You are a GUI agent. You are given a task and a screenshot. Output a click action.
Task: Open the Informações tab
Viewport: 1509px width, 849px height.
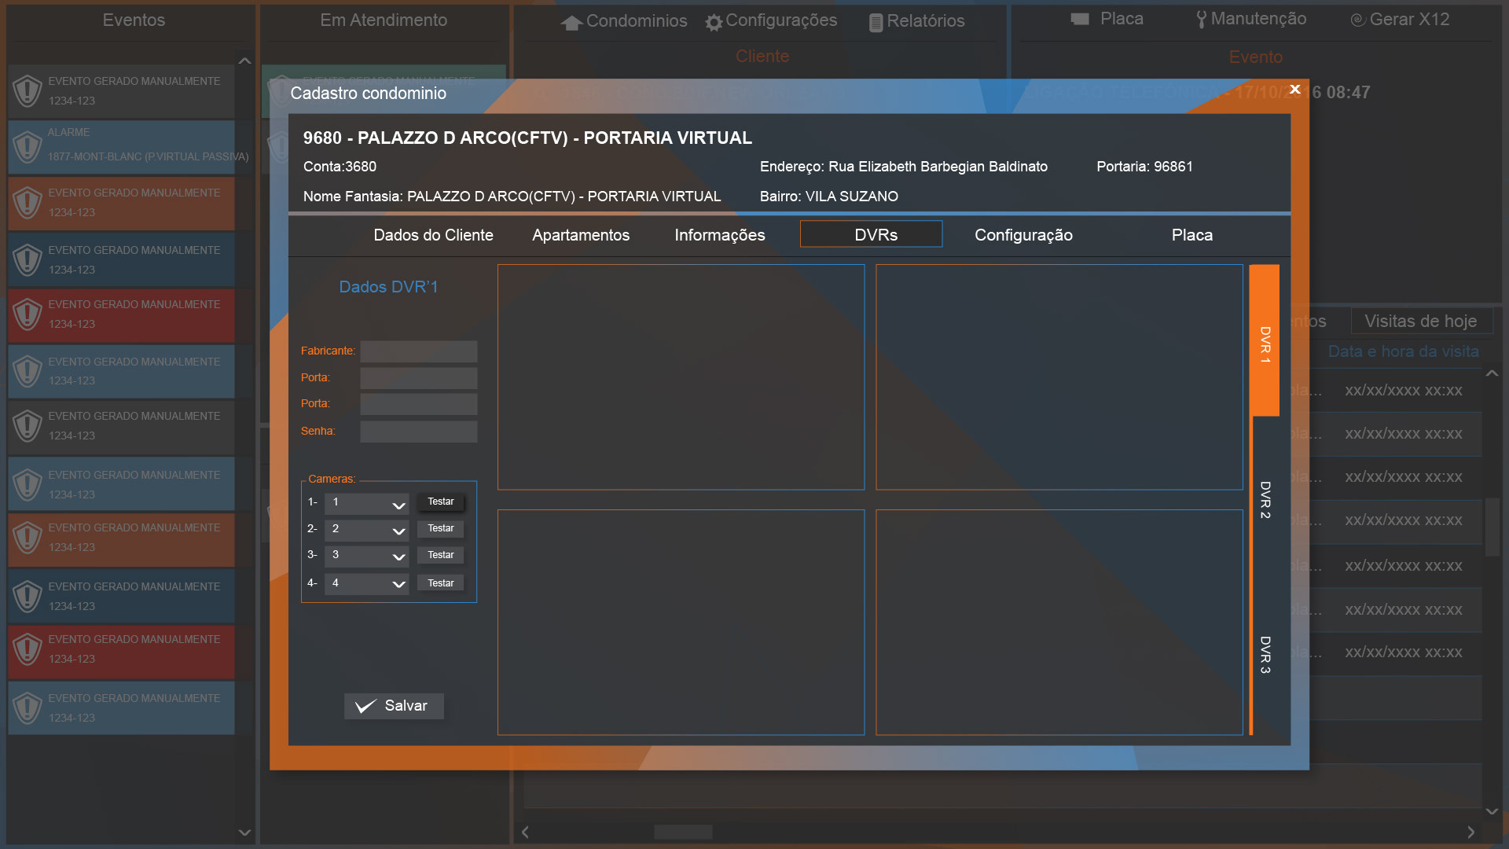(x=719, y=235)
